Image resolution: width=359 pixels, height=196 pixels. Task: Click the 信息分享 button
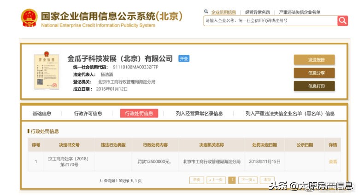coord(314,73)
